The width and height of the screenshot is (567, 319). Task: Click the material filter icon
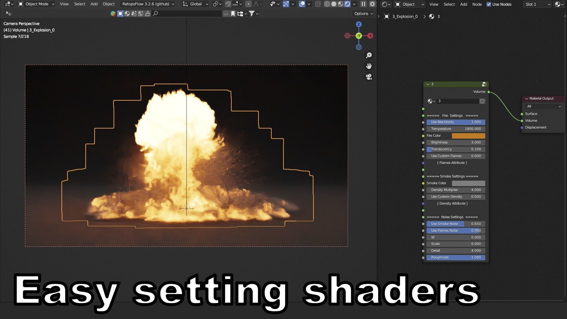(127, 14)
